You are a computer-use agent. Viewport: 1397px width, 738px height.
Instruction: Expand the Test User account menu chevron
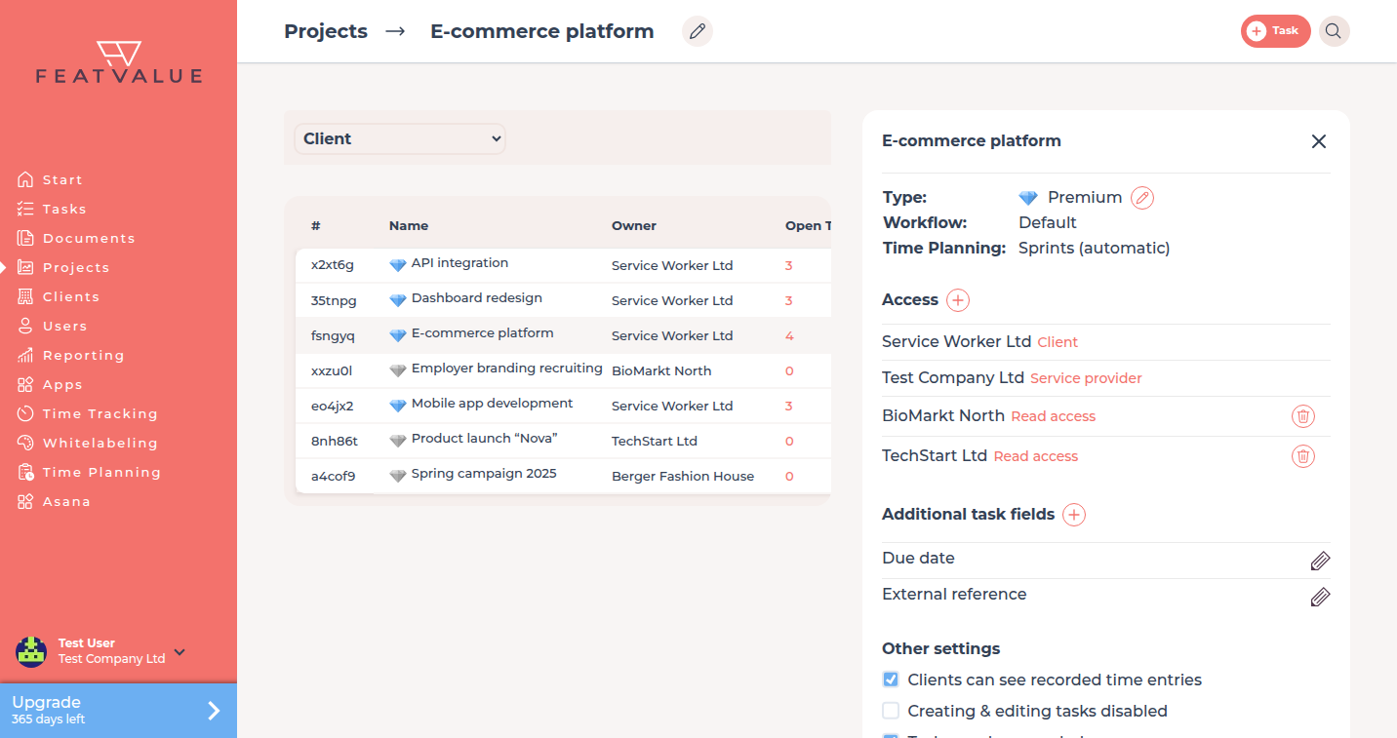point(180,652)
